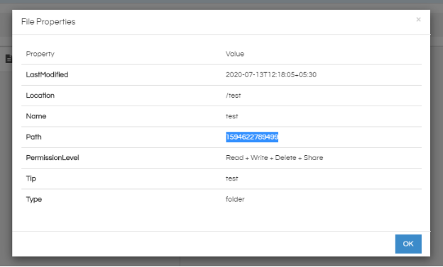Click the Name value test
This screenshot has width=443, height=267.
(232, 116)
